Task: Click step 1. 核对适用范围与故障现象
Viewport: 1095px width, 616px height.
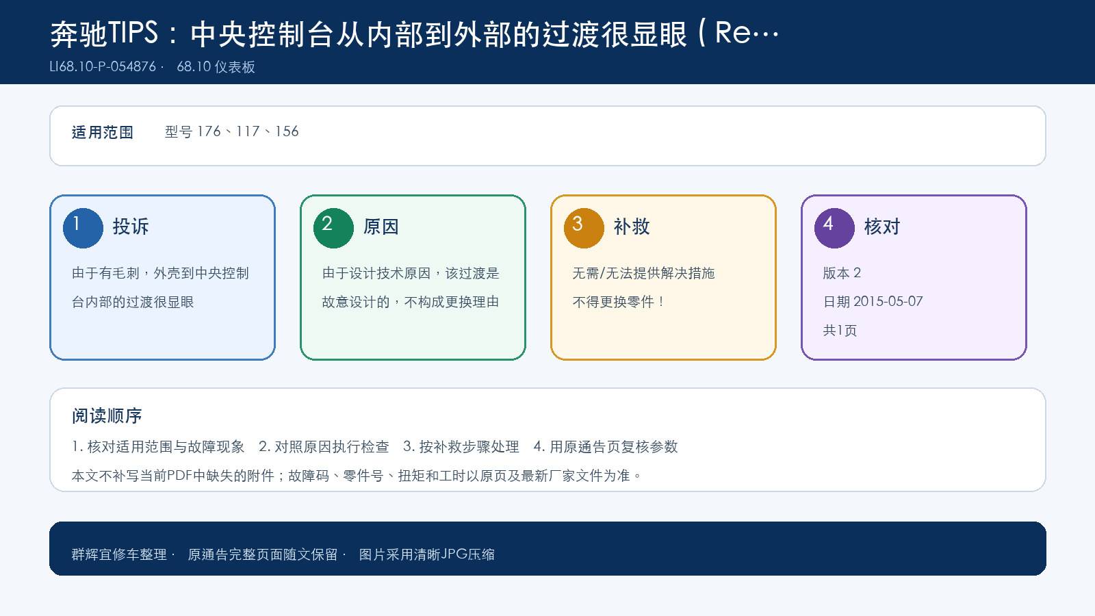Action: (x=158, y=447)
